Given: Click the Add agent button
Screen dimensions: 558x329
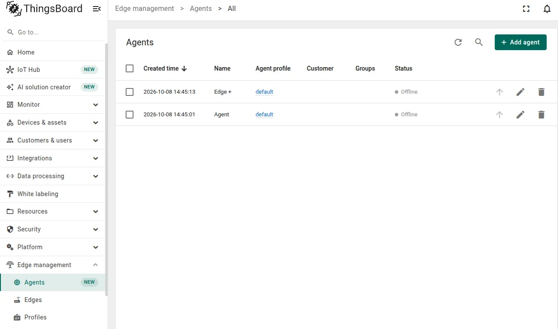Looking at the screenshot, I should [x=520, y=42].
